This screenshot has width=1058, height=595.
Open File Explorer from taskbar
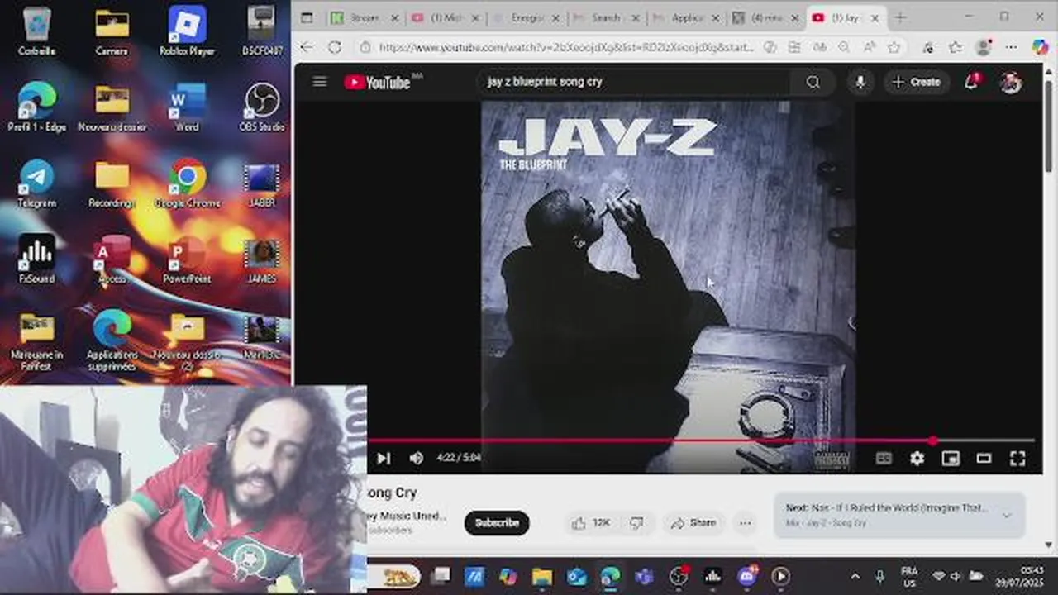click(x=542, y=576)
